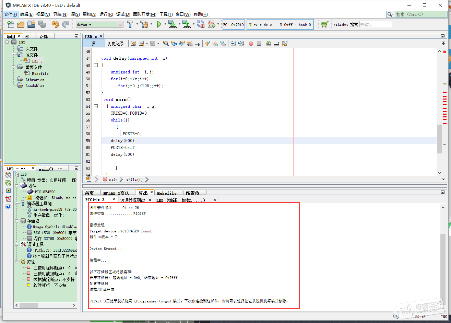Toggle bookmark in the editor toolbar
This screenshot has width=451, height=323.
click(x=223, y=44)
